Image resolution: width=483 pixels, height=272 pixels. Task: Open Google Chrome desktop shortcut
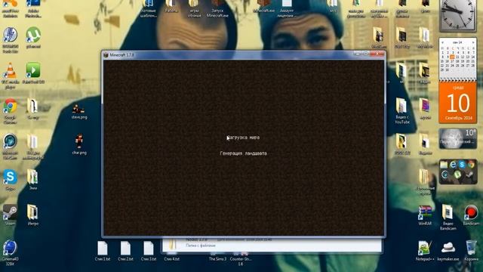[10, 111]
